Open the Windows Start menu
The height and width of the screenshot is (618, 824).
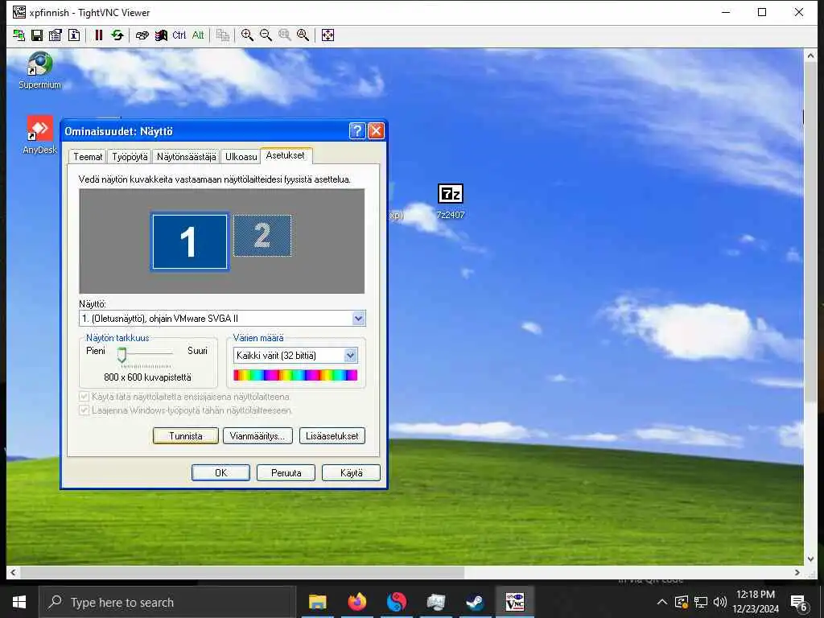pos(19,602)
